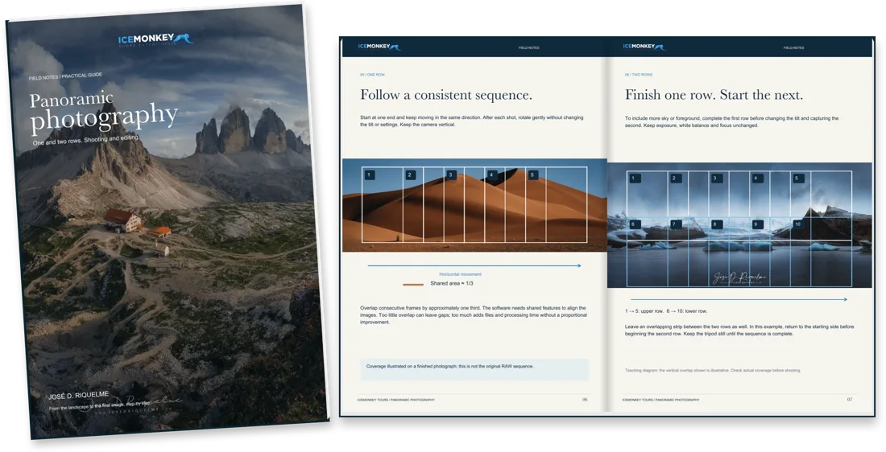Select frame badge 9 on the glacier panorama
The height and width of the screenshot is (452, 886).
click(x=756, y=224)
